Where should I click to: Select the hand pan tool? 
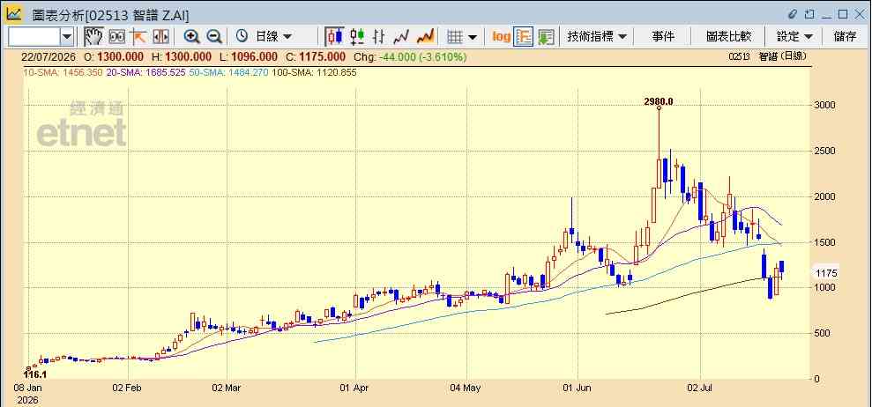(94, 37)
